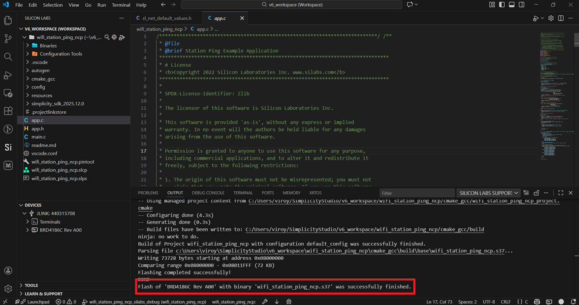The height and width of the screenshot is (305, 579).
Task: Open the SILICON LABS SUPPORT output channel dropdown
Action: pyautogui.click(x=517, y=193)
